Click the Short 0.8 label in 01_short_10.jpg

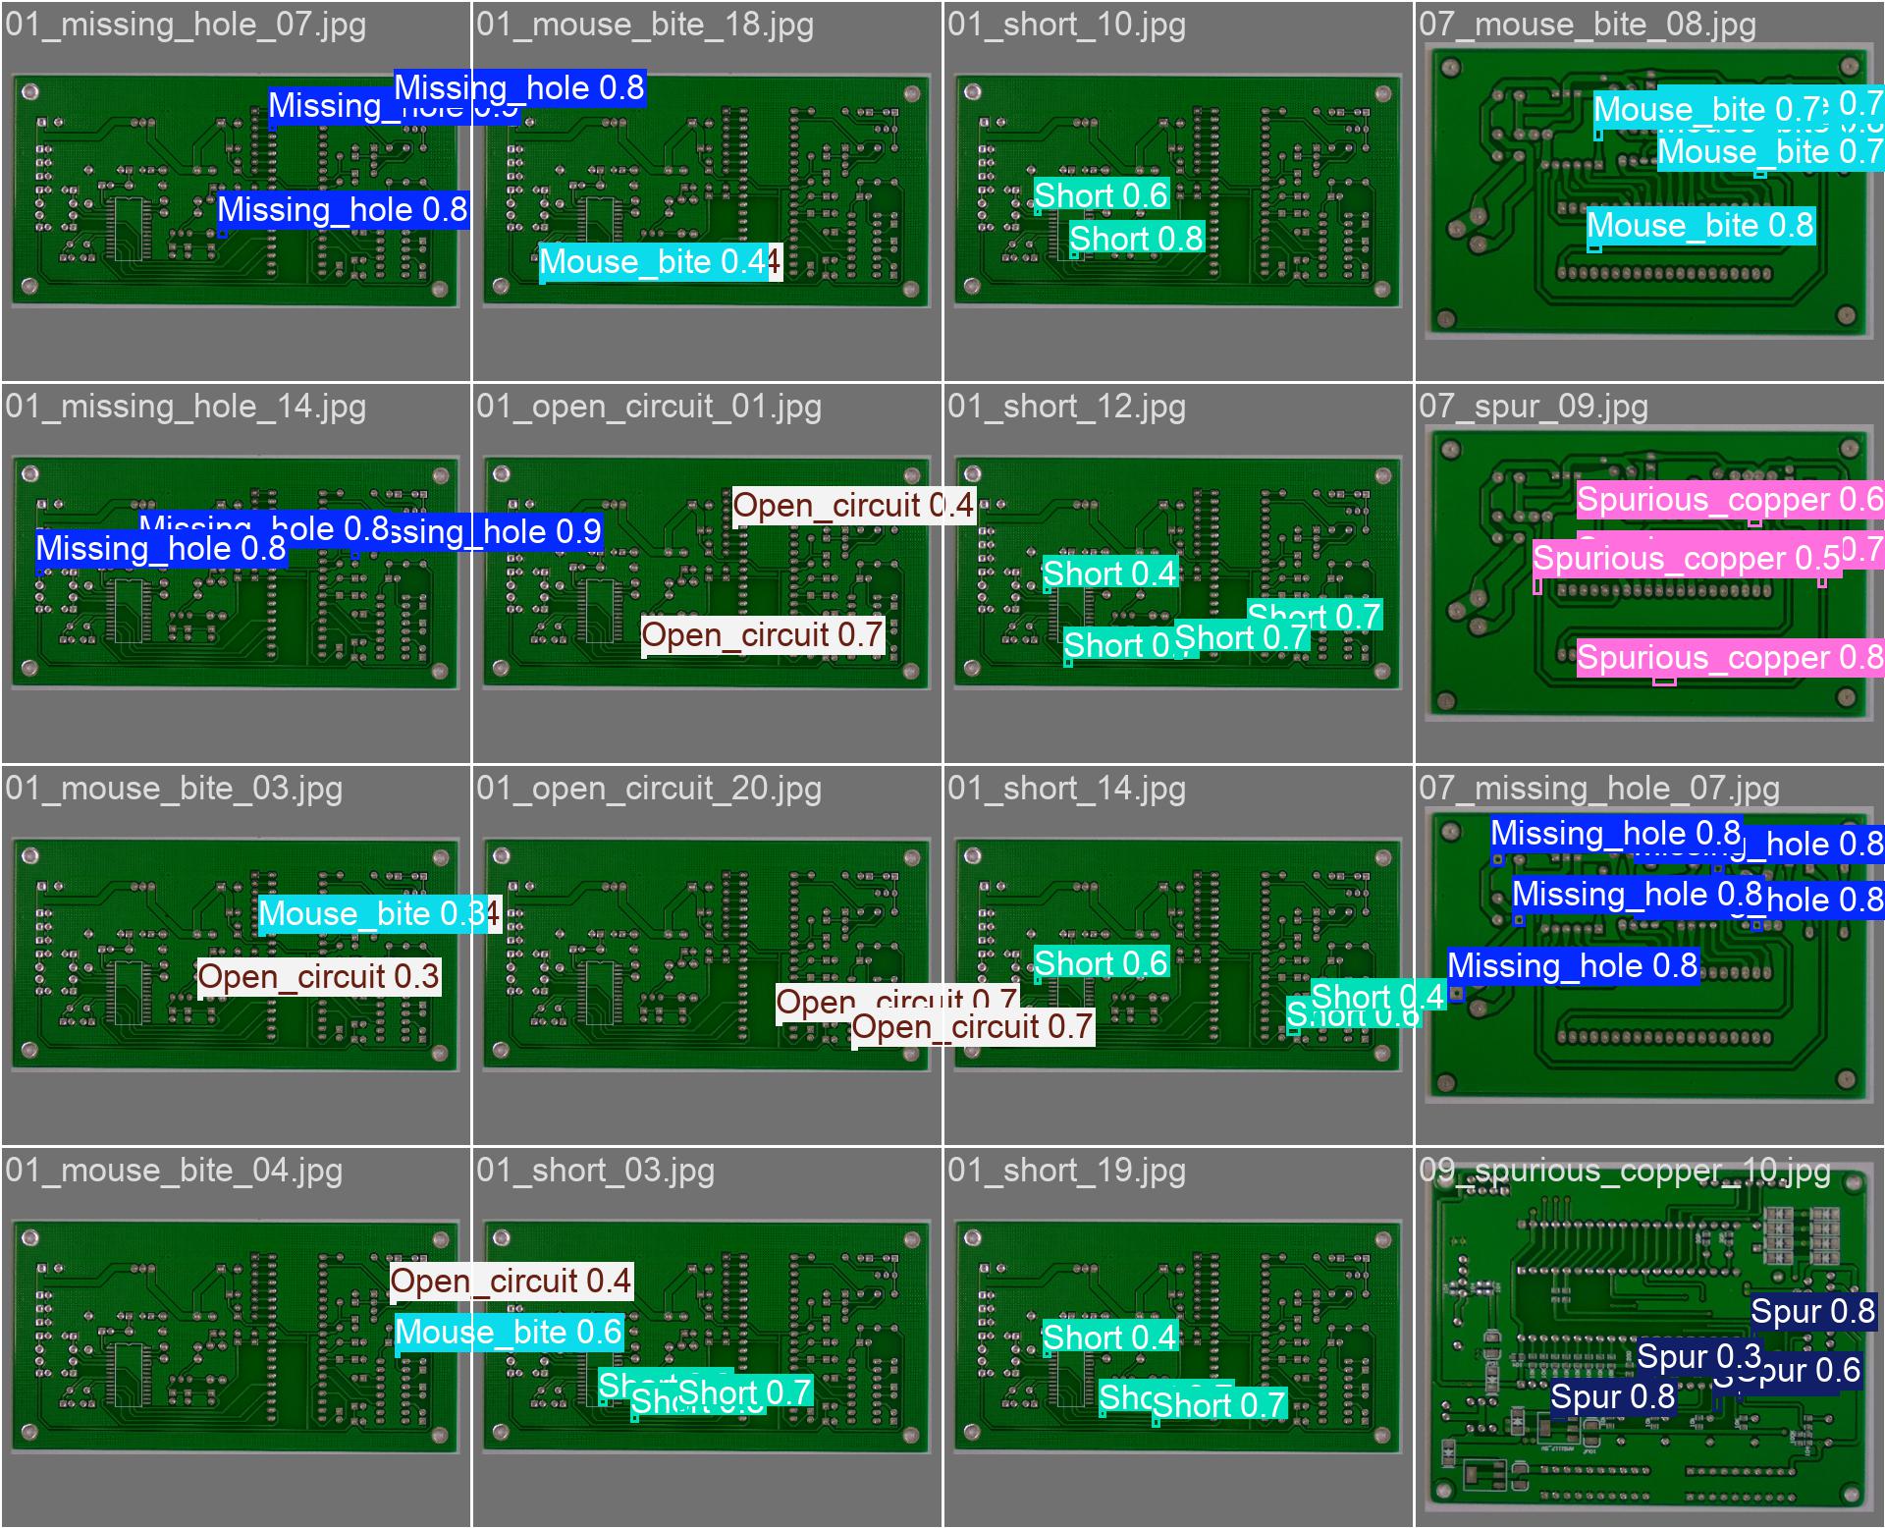1136,239
